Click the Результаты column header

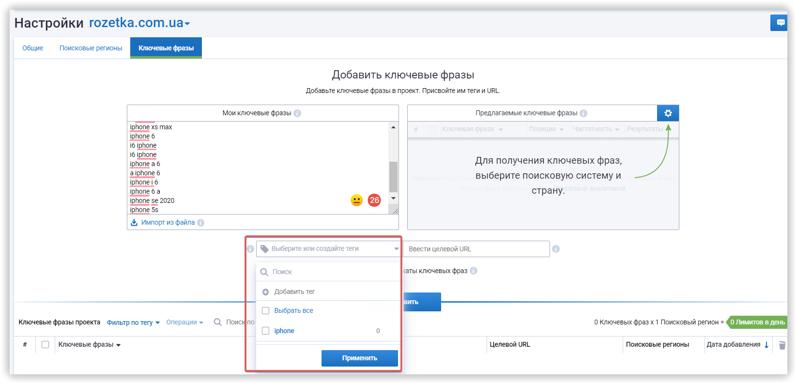pos(645,129)
